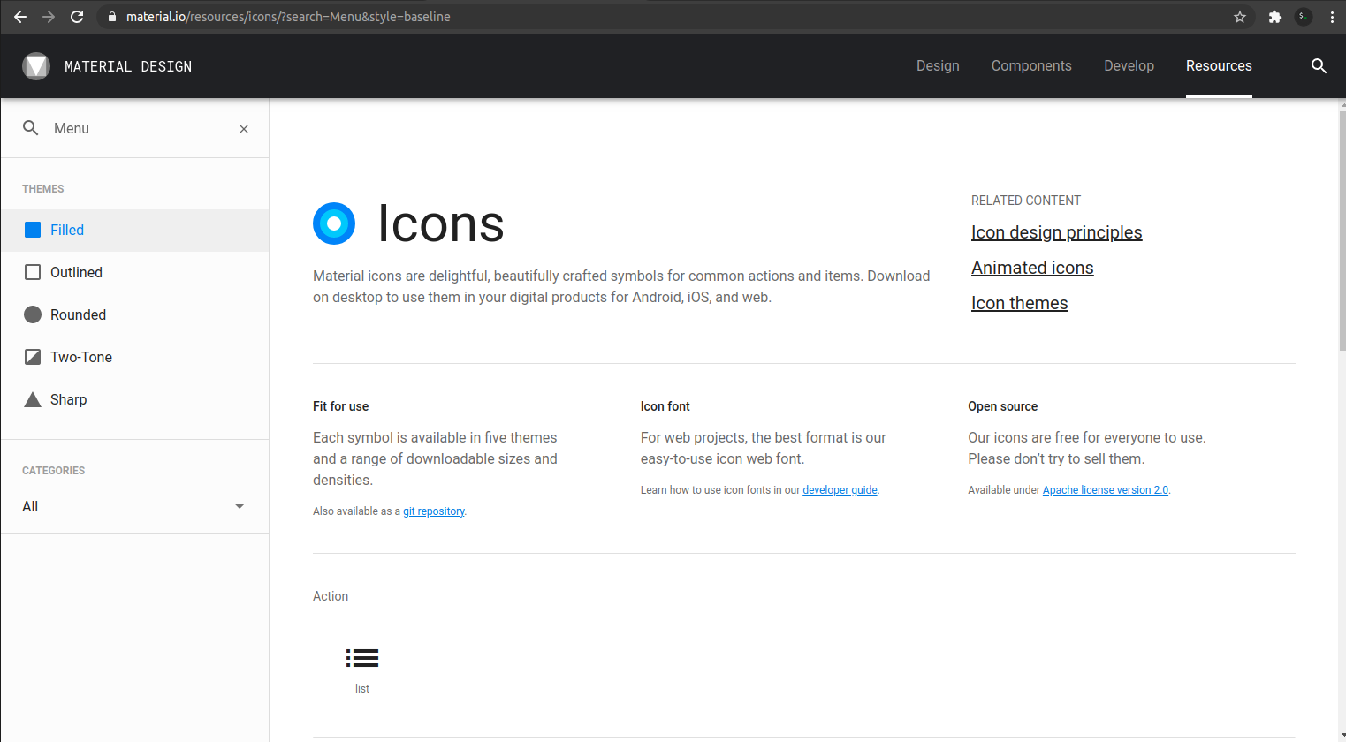Select the Filled theme label
Viewport: 1346px width, 742px height.
[x=67, y=230]
